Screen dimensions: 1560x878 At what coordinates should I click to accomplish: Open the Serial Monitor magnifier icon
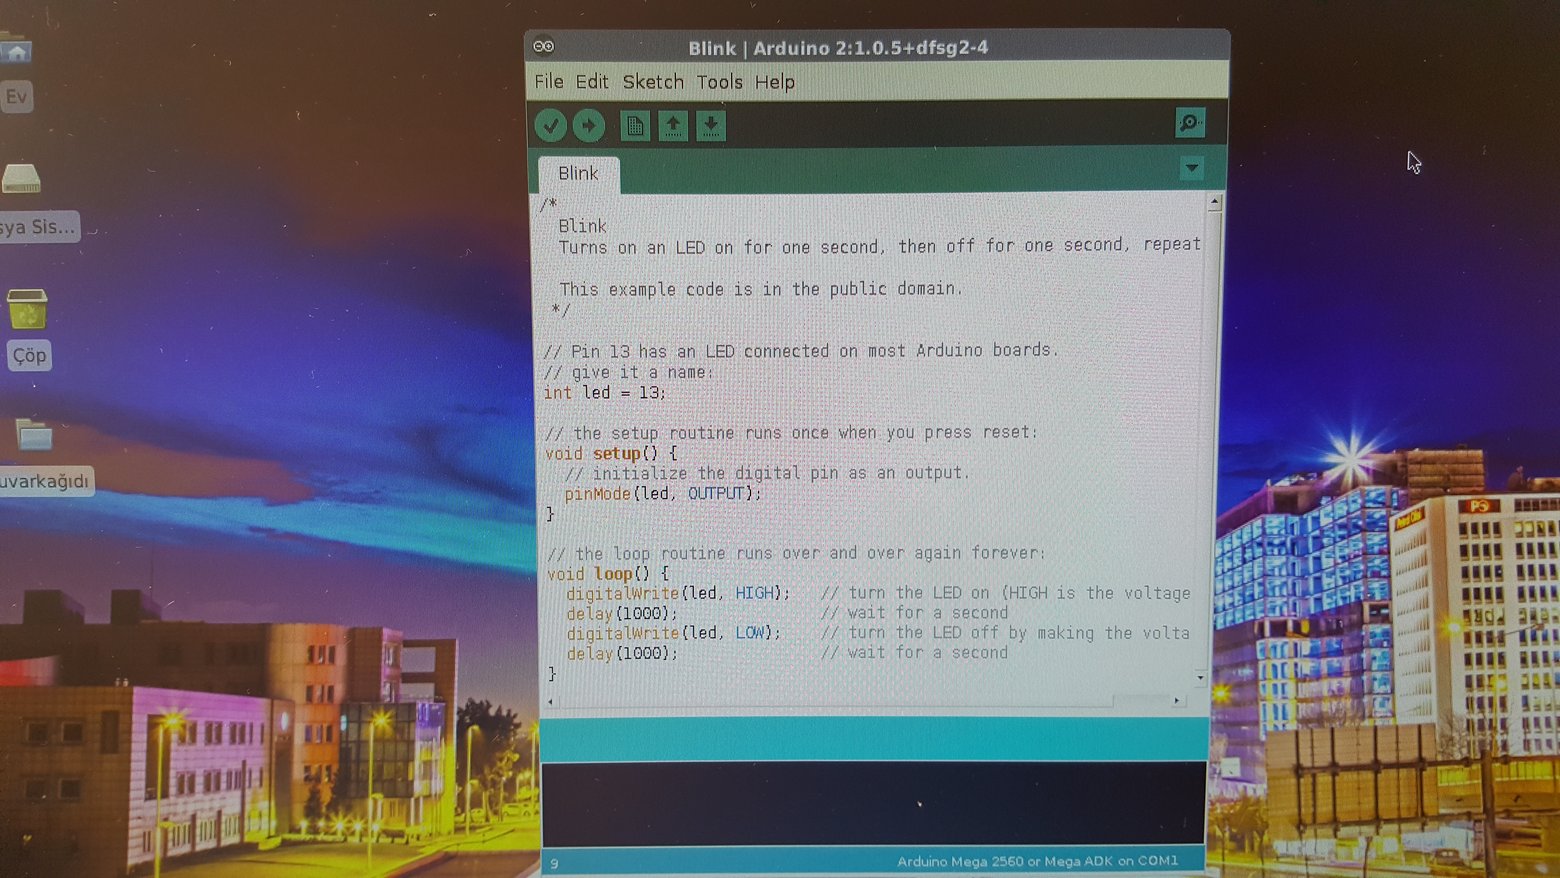coord(1190,123)
